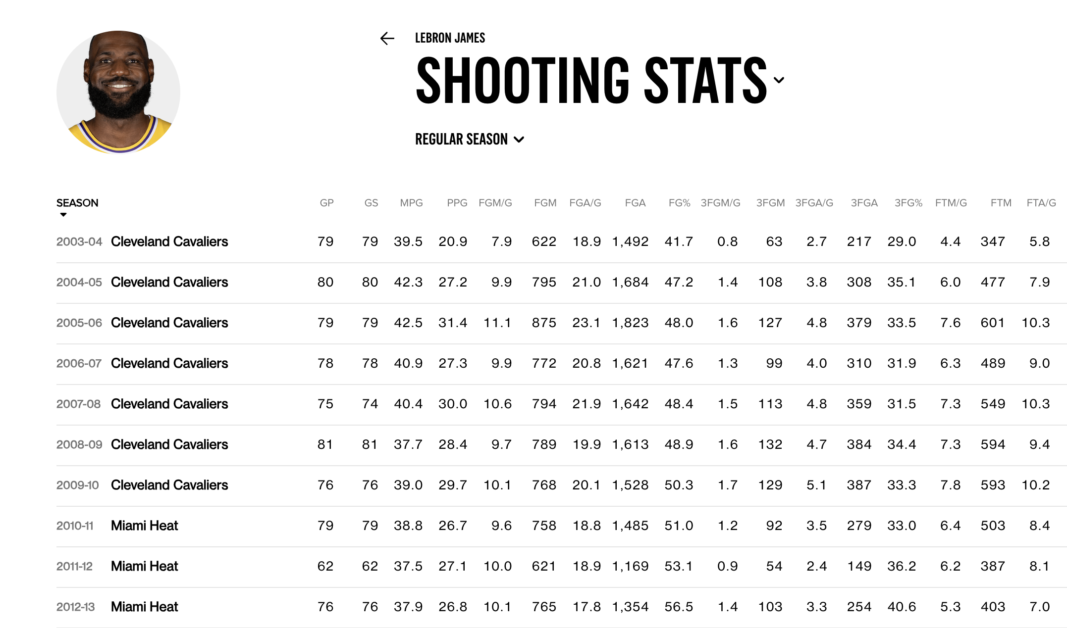Sort by the MPG column header
This screenshot has height=628, width=1067.
coord(411,203)
